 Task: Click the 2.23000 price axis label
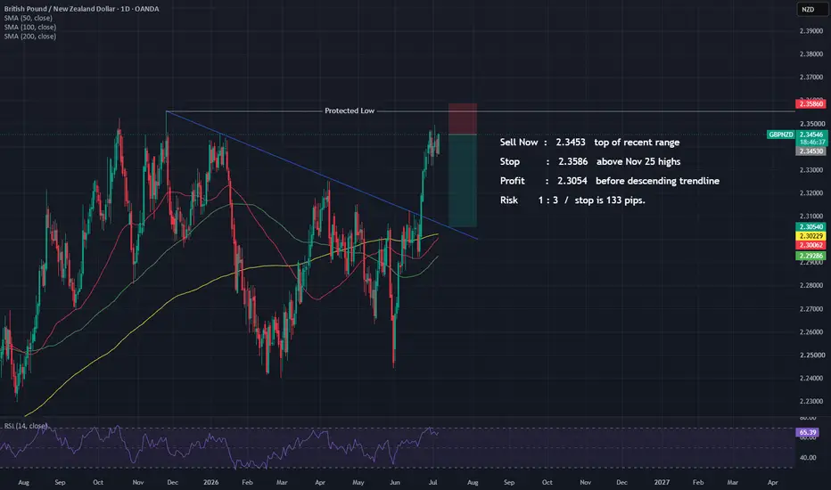tap(811, 401)
